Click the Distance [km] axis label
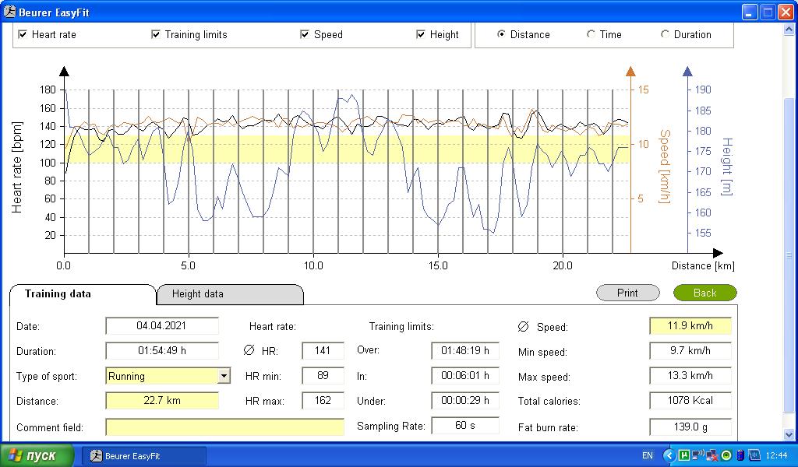Viewport: 798px width, 467px height. point(703,265)
